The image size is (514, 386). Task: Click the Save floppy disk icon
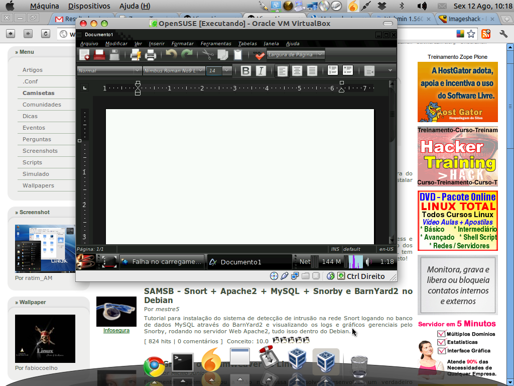click(x=114, y=55)
